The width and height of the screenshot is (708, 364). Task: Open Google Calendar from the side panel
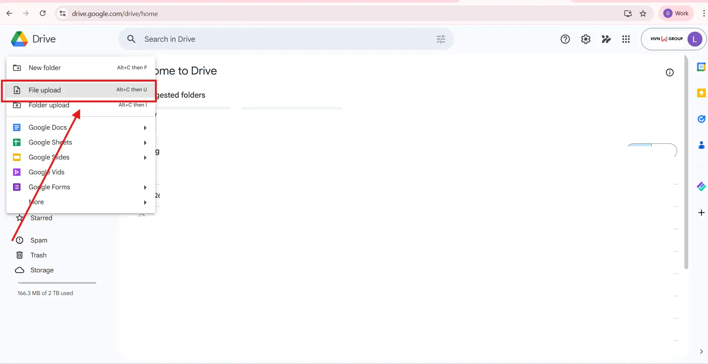click(701, 67)
